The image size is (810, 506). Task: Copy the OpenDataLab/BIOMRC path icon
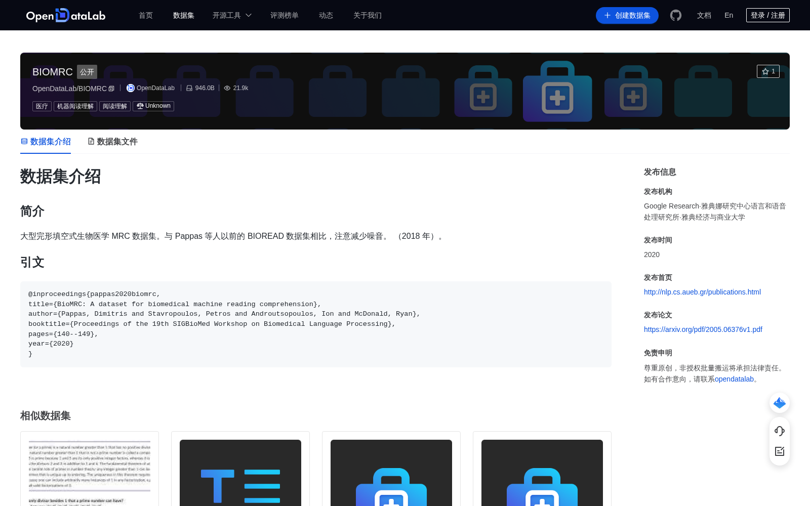[112, 89]
